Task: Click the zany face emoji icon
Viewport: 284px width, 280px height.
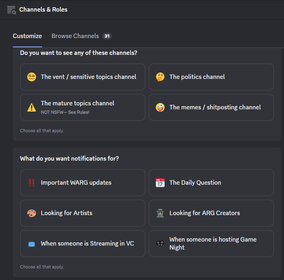Action: [x=160, y=107]
